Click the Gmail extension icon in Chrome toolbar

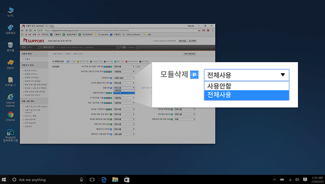point(204,30)
